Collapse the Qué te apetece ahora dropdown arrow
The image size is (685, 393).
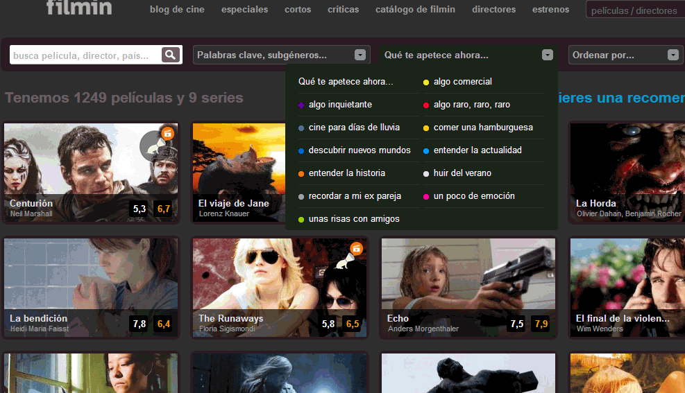click(x=548, y=55)
